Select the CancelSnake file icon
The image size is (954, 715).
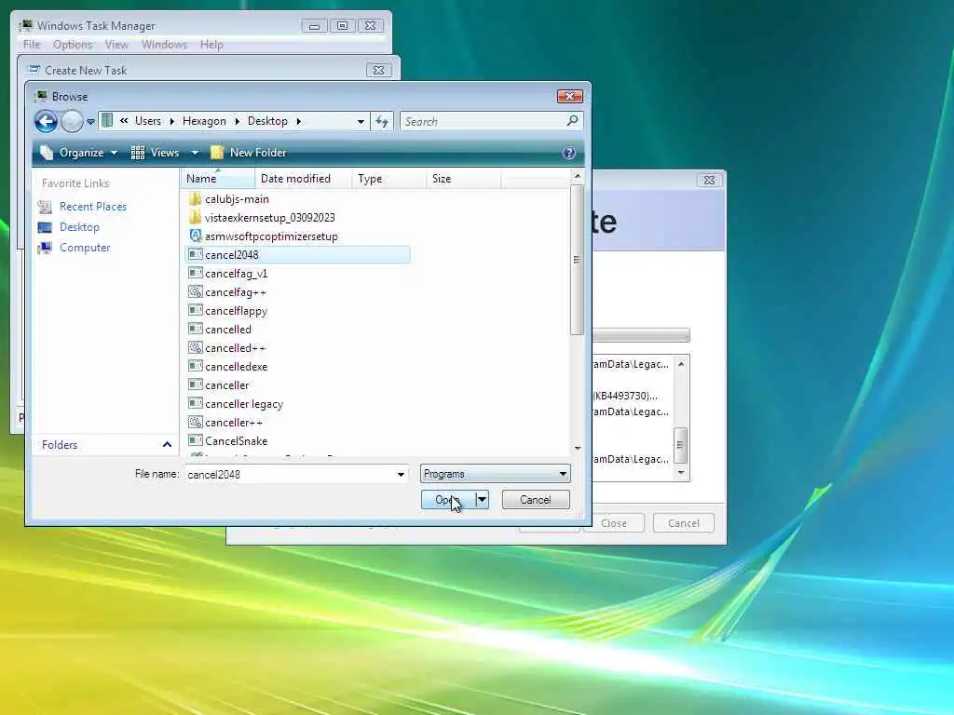[196, 440]
